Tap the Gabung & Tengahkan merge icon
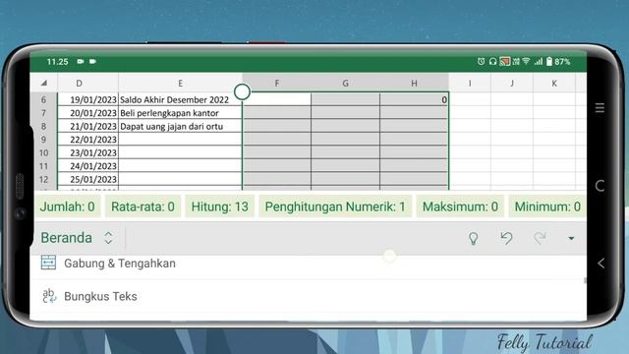The width and height of the screenshot is (629, 354). tap(48, 263)
